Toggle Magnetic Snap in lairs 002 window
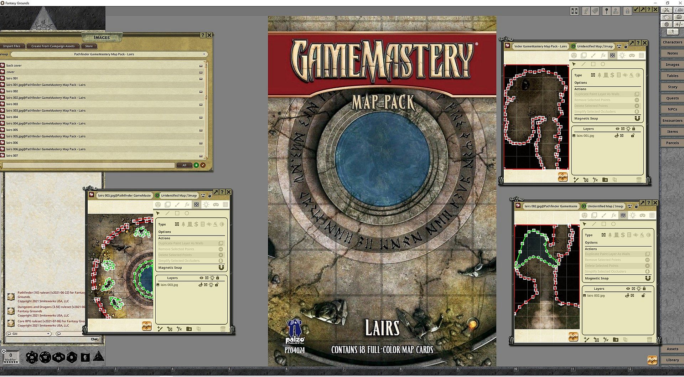The height and width of the screenshot is (377, 684). click(x=648, y=278)
